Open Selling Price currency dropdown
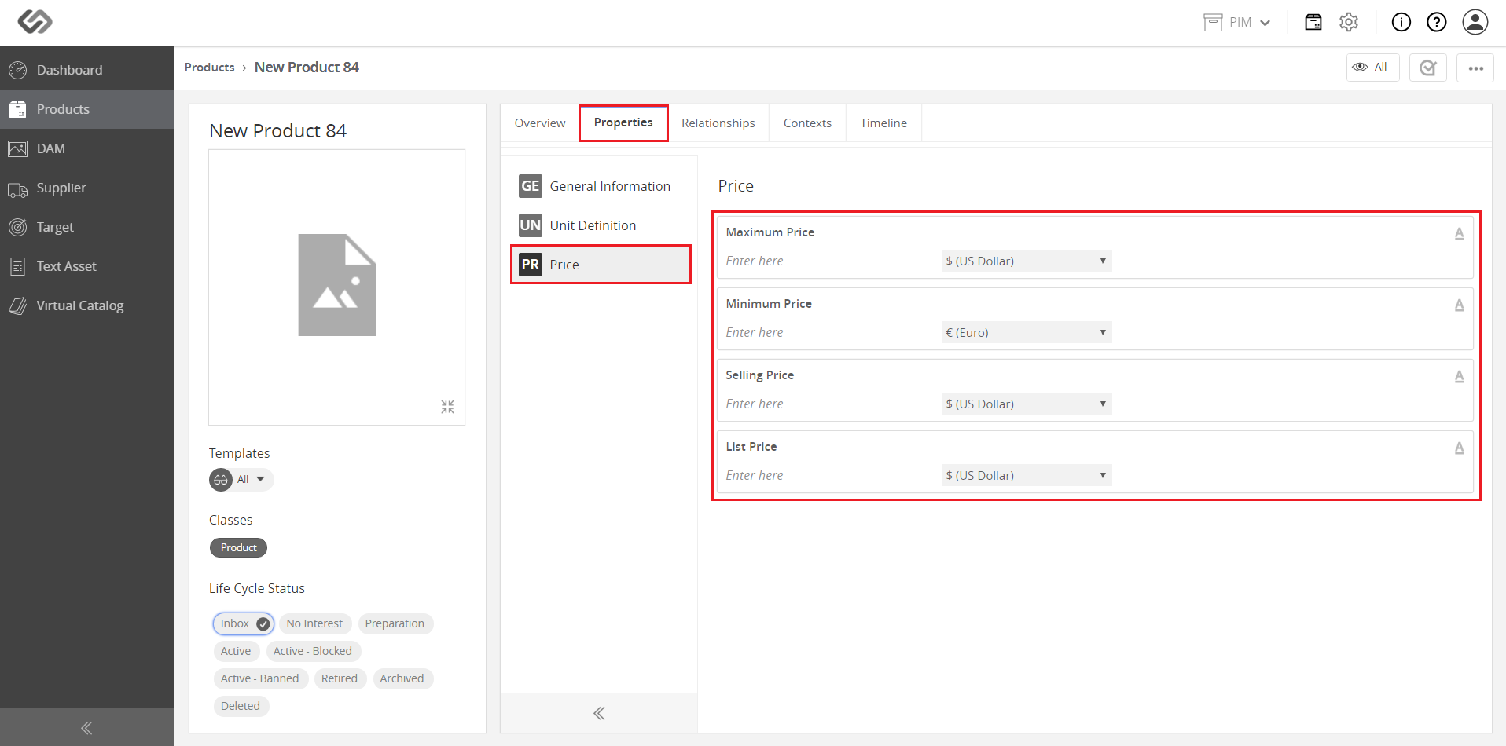The image size is (1506, 746). (x=1027, y=404)
